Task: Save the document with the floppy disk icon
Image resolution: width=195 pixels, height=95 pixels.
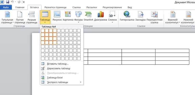Action: pos(8,2)
